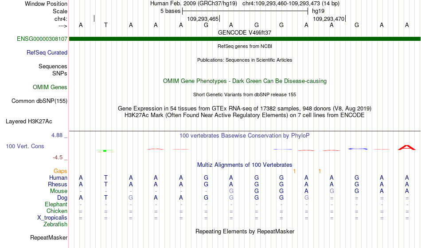Click the blue outlined PhyloP conservation bar
421x248 pixels.
[x=358, y=149]
